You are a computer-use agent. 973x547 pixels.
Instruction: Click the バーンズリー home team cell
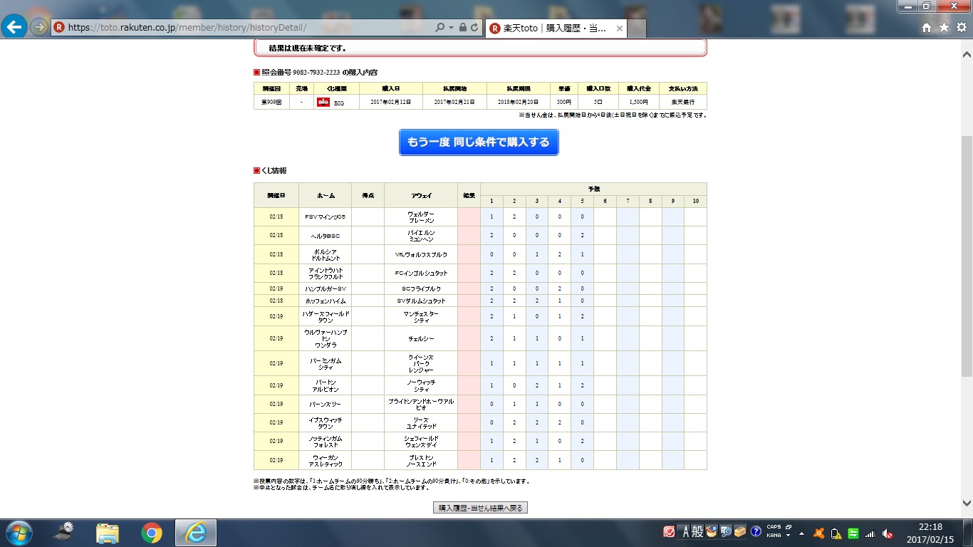pyautogui.click(x=325, y=404)
